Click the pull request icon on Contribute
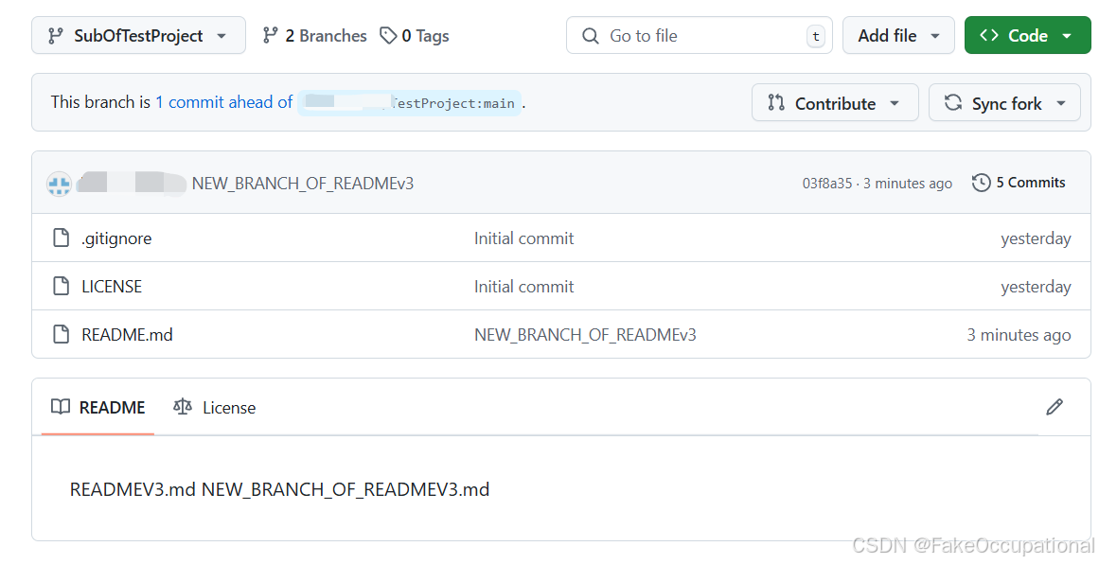This screenshot has height=564, width=1099. 776,102
